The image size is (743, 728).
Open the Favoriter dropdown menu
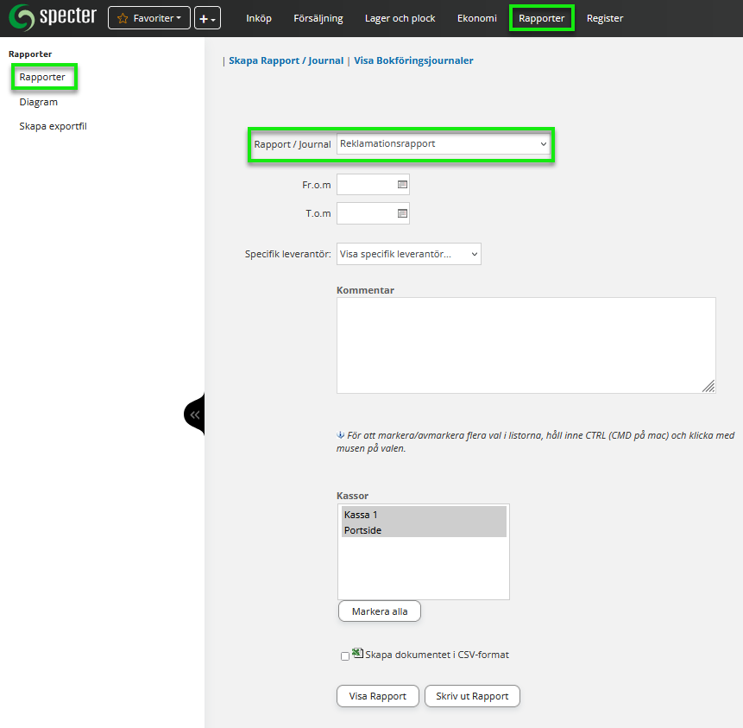tap(148, 18)
